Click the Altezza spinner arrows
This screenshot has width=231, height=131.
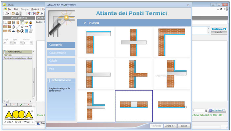pyautogui.click(x=31, y=43)
